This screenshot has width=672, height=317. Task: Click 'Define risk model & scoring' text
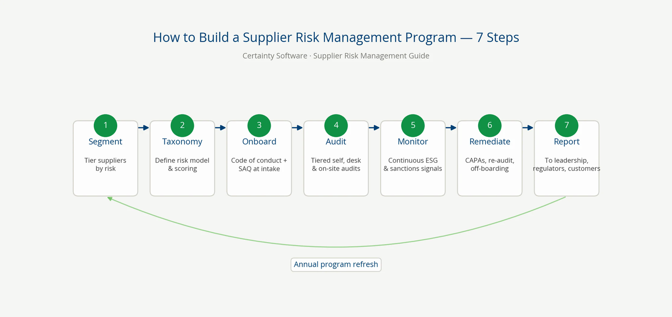click(182, 164)
